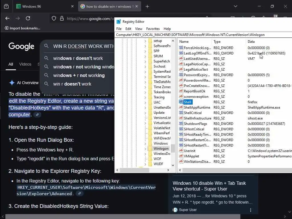Open a new browser tab with plus icon

[147, 7]
